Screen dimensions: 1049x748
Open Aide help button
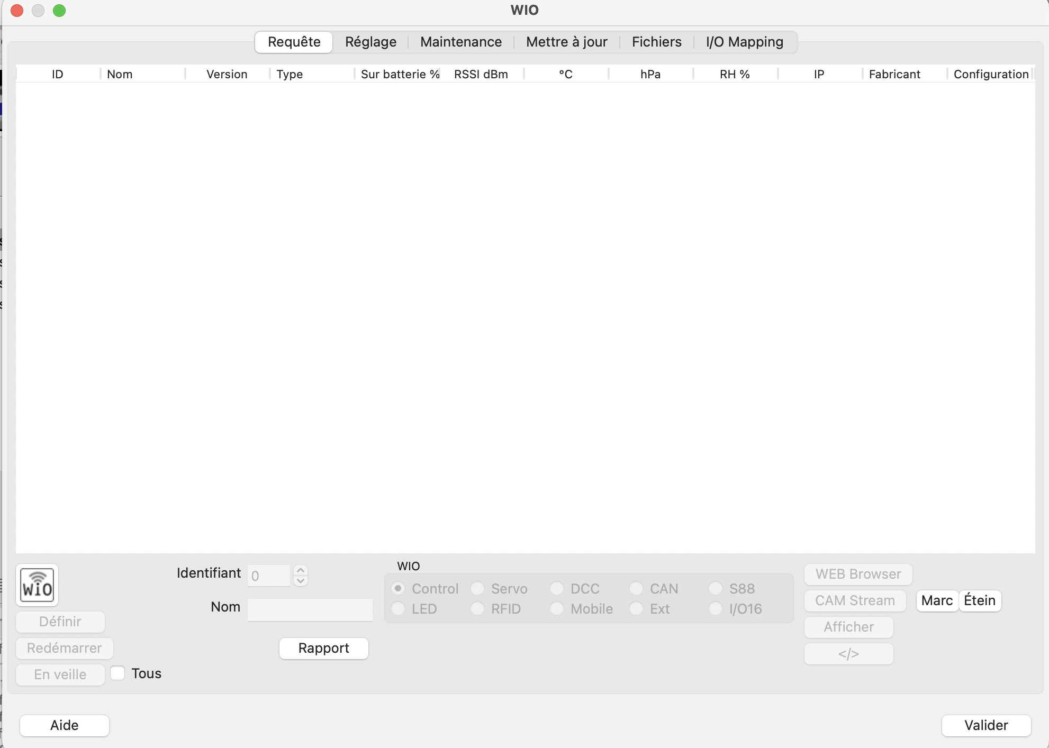(65, 725)
